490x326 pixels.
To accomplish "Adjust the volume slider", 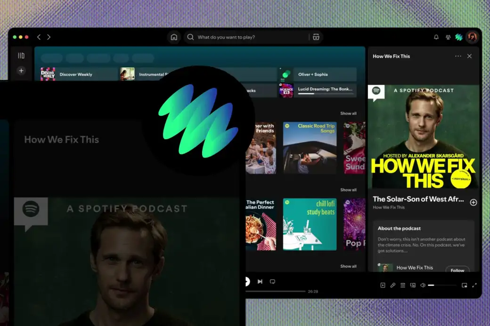I will click(x=442, y=285).
